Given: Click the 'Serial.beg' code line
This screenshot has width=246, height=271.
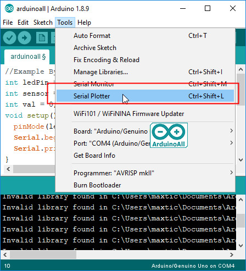Looking at the screenshot, I should point(35,137).
